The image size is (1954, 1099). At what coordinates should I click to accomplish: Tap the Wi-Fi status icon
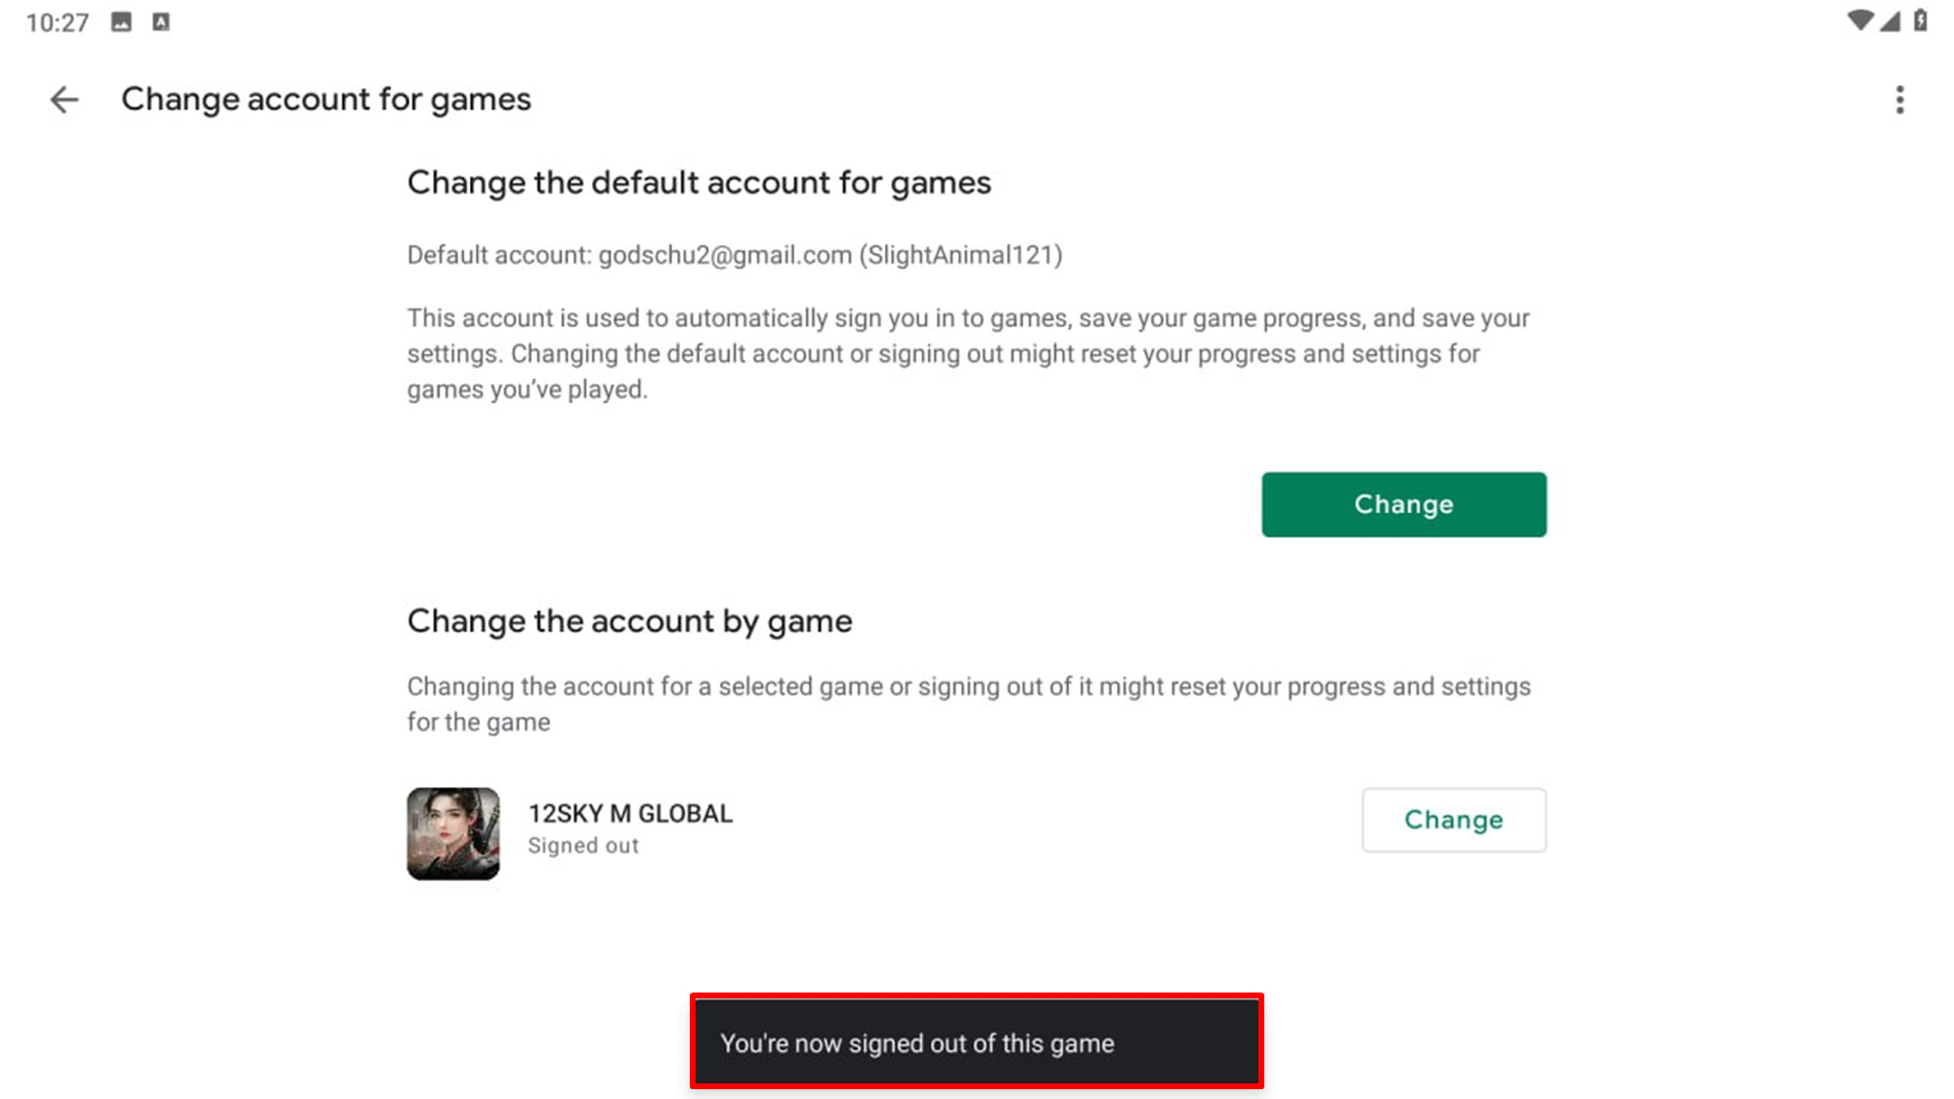tap(1859, 21)
